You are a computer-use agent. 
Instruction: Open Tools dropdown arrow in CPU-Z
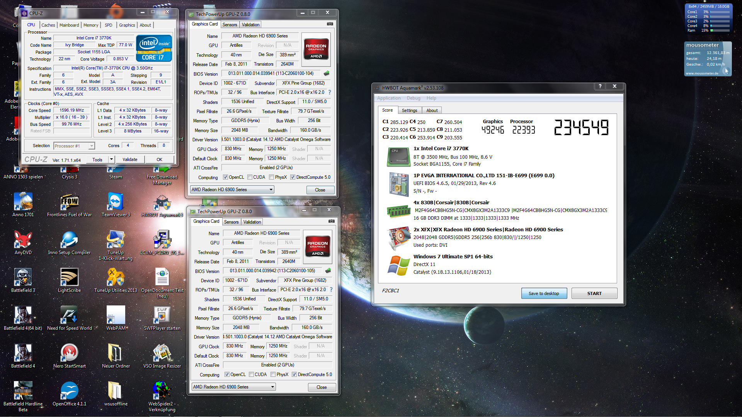[111, 159]
